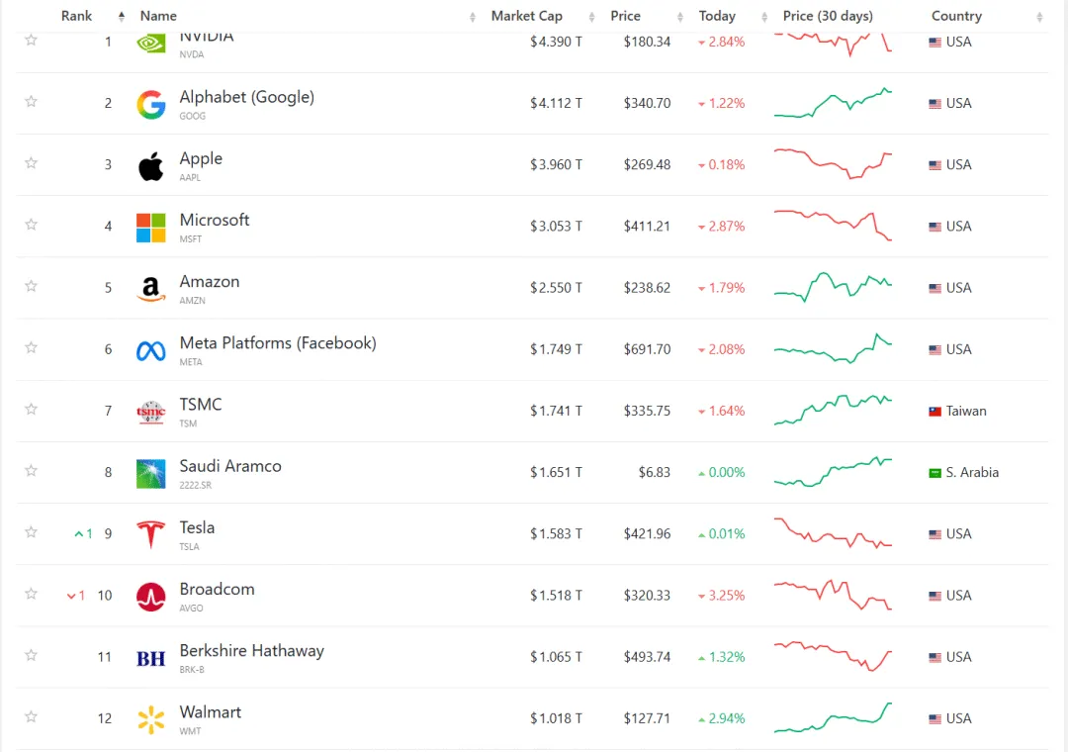This screenshot has height=752, width=1068.
Task: Open the Broadcom company link
Action: (x=217, y=590)
